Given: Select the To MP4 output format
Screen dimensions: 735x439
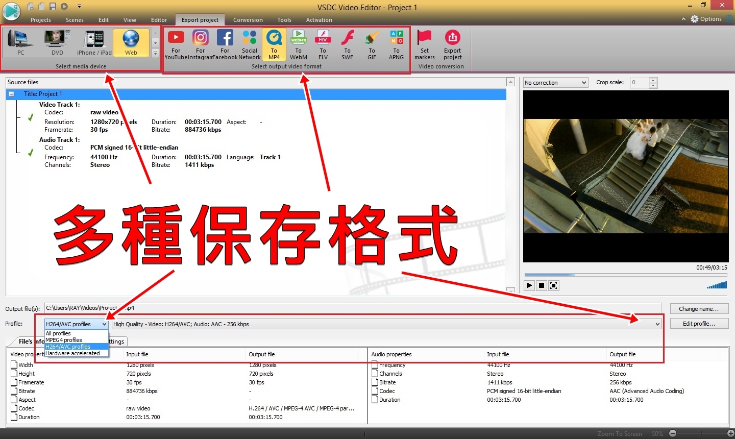Looking at the screenshot, I should [274, 44].
